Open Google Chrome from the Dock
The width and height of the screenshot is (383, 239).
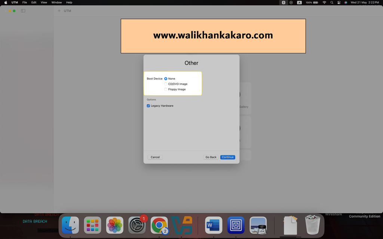(159, 225)
